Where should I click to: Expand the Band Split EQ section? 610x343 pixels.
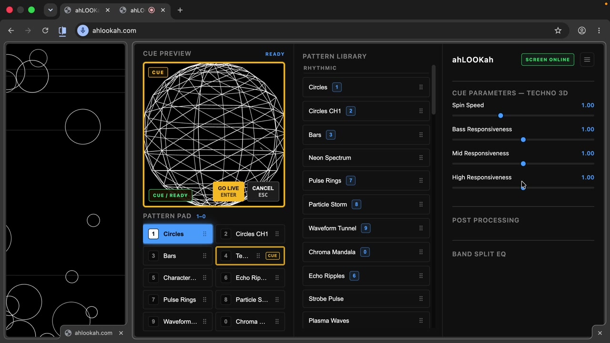point(523,254)
